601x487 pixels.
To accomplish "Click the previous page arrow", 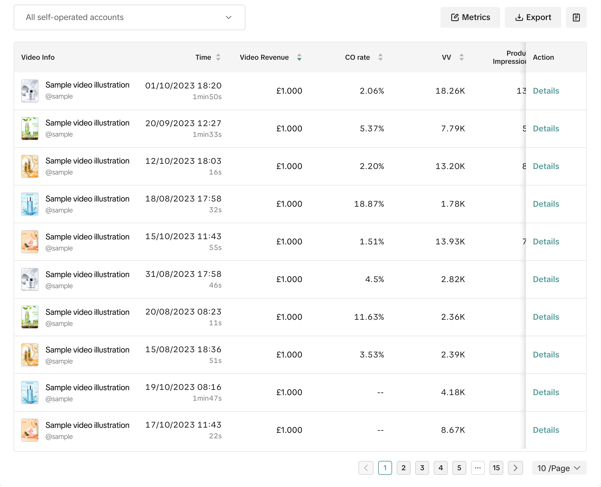I will [x=366, y=468].
